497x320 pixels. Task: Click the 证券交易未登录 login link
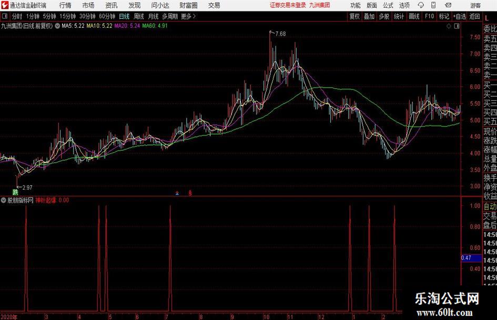pyautogui.click(x=288, y=5)
